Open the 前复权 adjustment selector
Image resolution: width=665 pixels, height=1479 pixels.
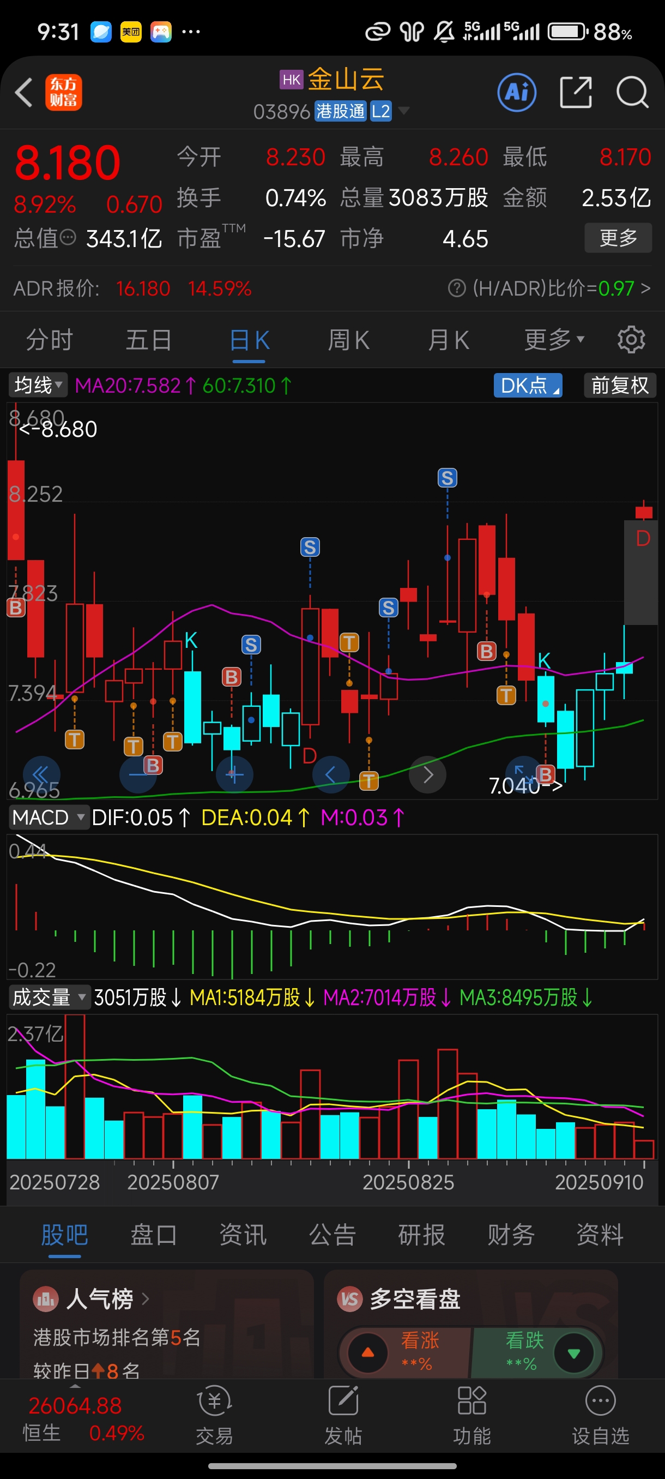(x=620, y=384)
